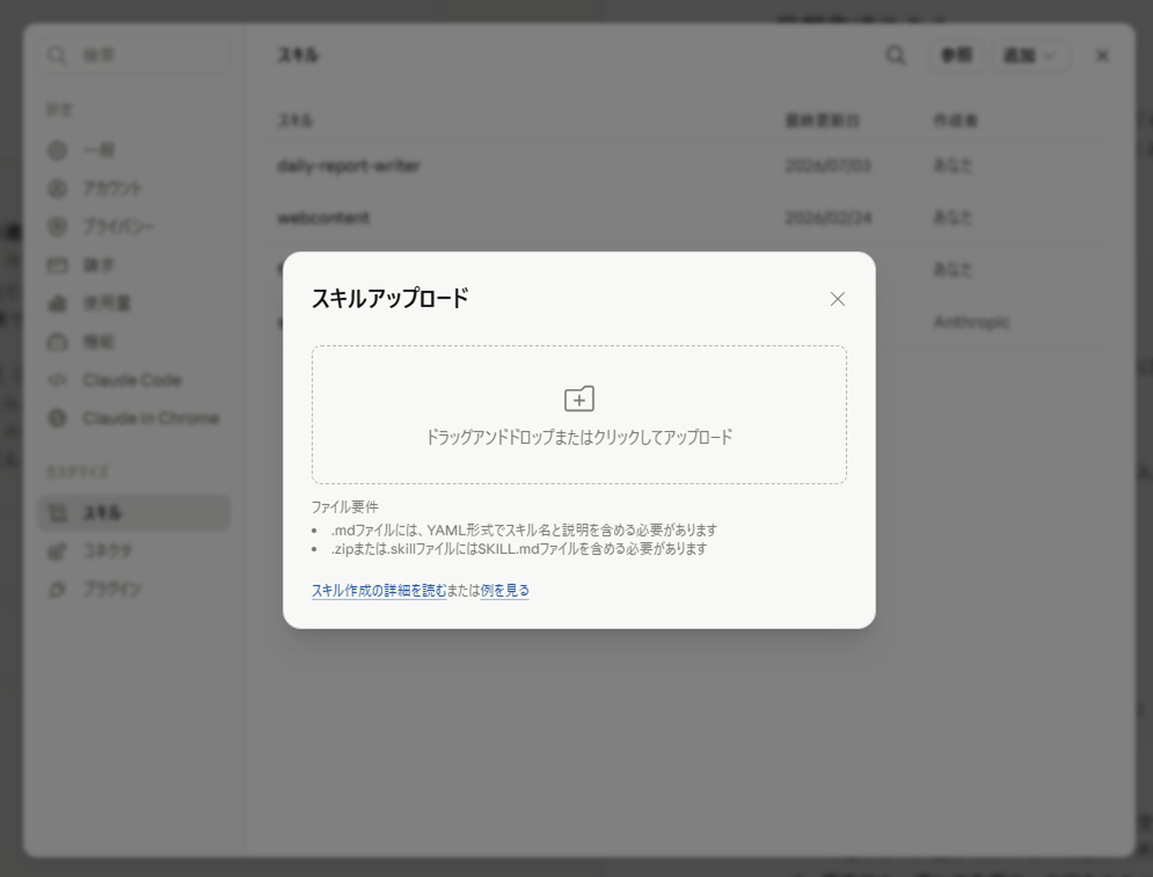Click the 2026/07/03 date cell
The height and width of the screenshot is (877, 1153).
[x=828, y=166]
